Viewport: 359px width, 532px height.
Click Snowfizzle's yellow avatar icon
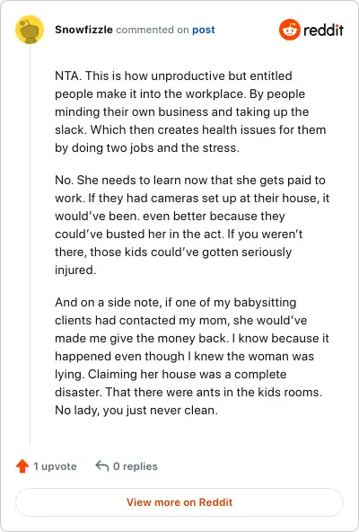click(x=30, y=30)
